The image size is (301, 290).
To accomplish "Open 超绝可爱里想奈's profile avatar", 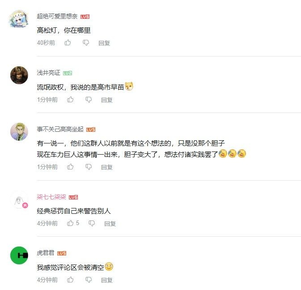I will coord(19,19).
